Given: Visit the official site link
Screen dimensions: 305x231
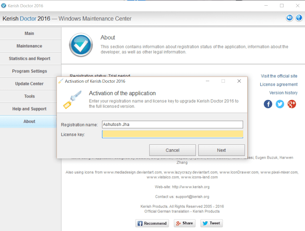Looking at the screenshot, I should click(x=279, y=76).
